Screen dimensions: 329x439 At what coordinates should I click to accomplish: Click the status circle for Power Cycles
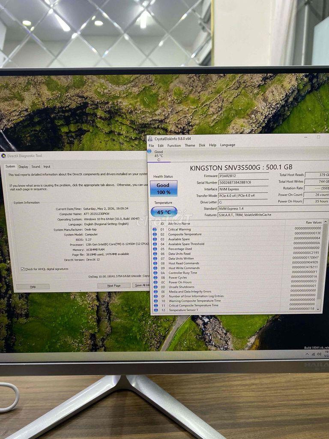(x=155, y=277)
